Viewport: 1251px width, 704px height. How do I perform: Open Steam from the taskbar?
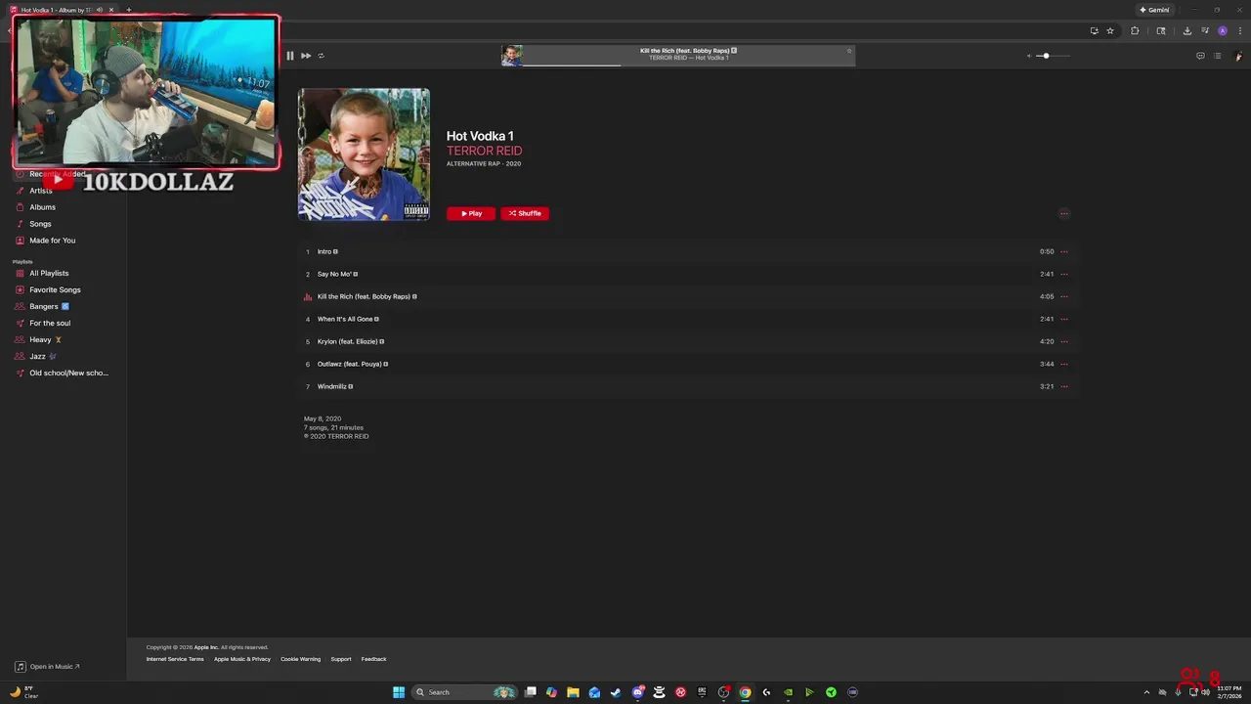[x=616, y=692]
